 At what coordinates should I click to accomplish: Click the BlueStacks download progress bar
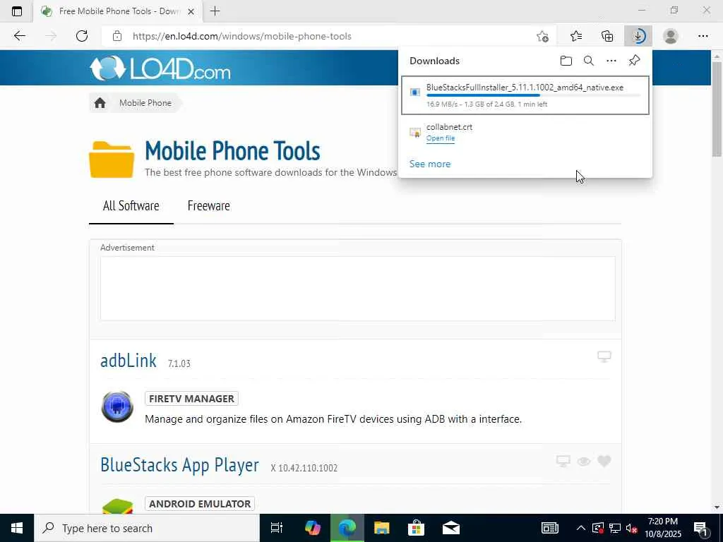[x=533, y=95]
